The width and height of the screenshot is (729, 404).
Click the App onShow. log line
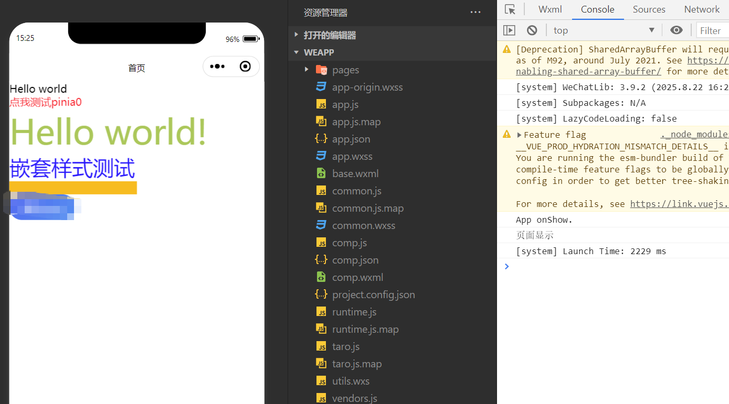click(544, 220)
